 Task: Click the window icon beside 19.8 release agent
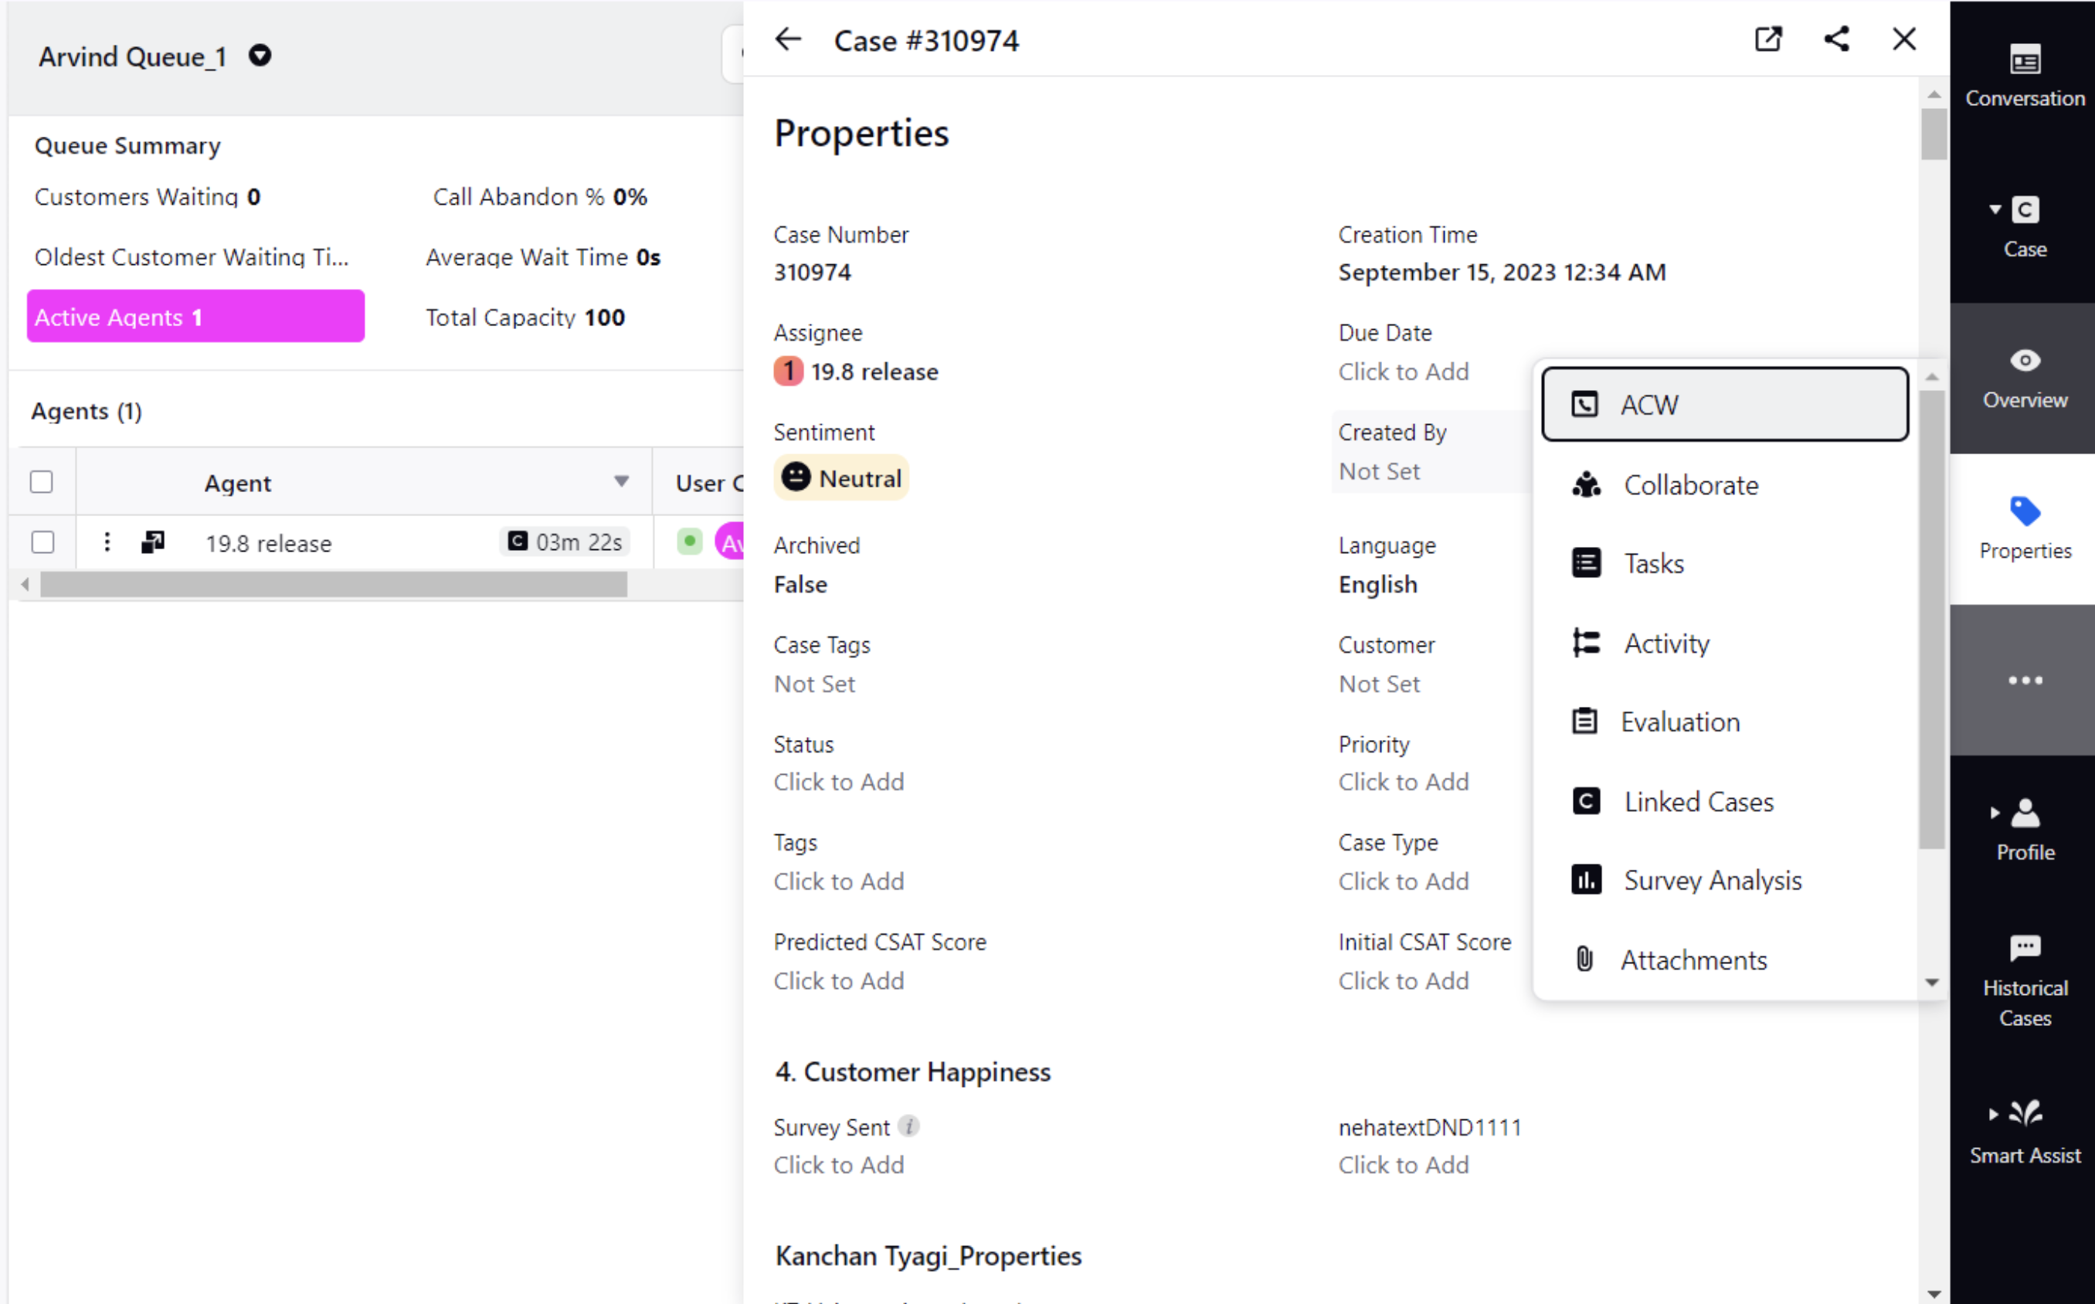pos(153,542)
